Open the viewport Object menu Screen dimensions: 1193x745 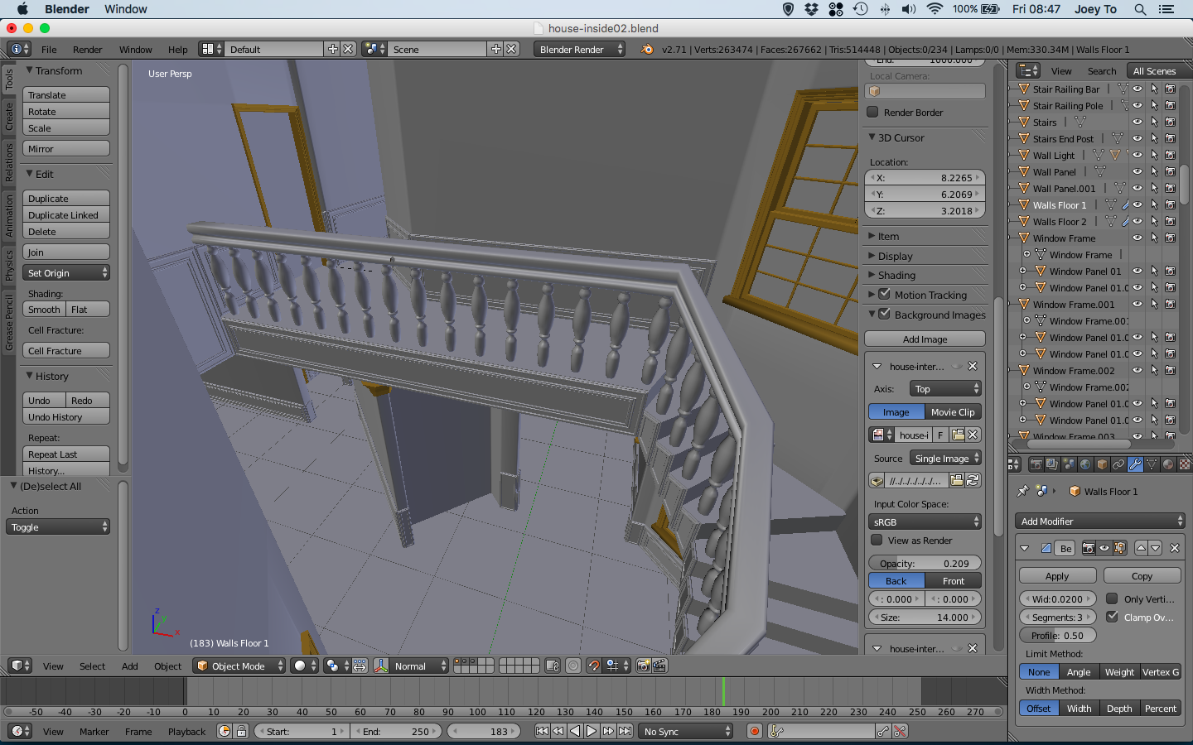(167, 666)
